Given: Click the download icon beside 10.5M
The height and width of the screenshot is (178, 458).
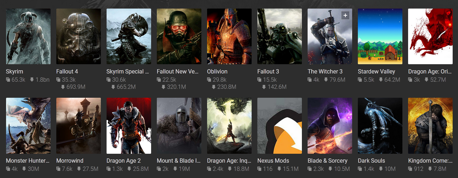Looking at the screenshot, I should pos(330,169).
